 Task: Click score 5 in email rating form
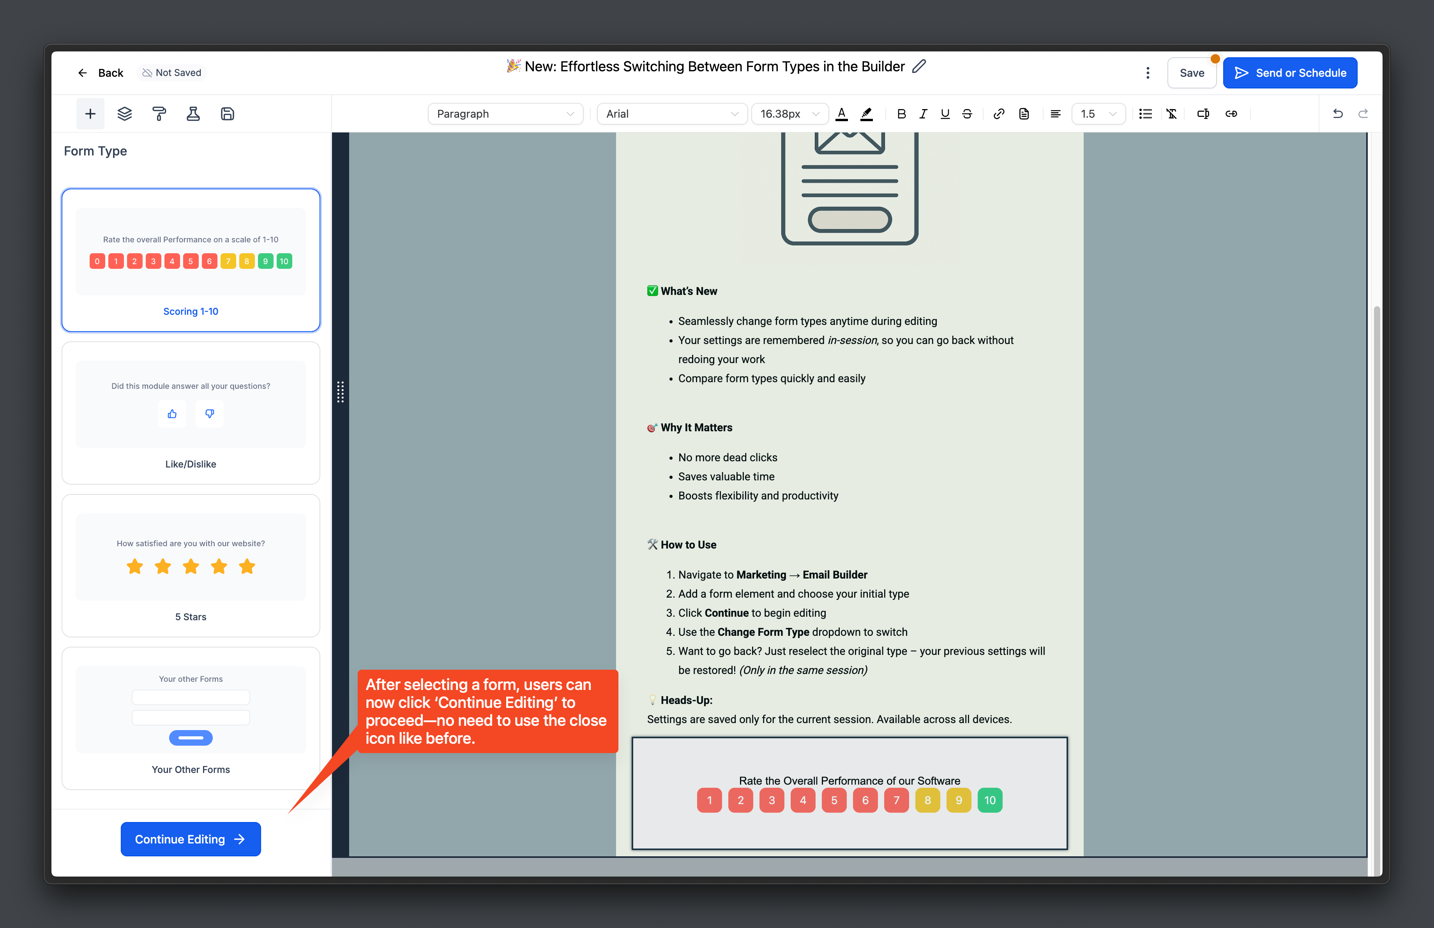(834, 800)
